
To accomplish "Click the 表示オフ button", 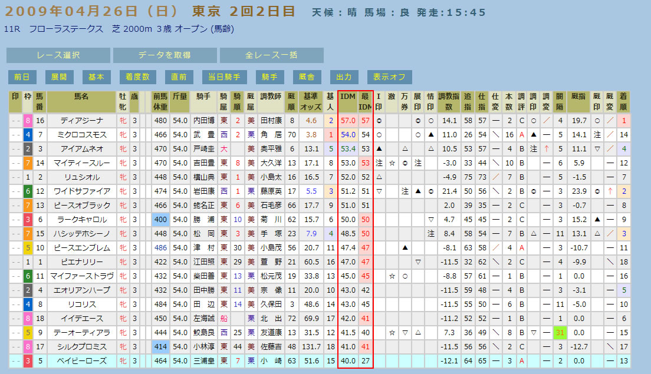I will pos(389,77).
